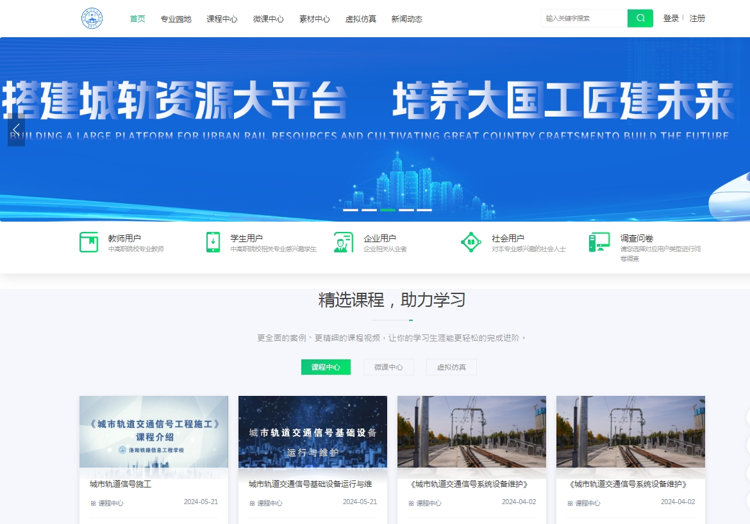Click the 社会用户 diamond icon
The width and height of the screenshot is (750, 524).
click(x=471, y=242)
